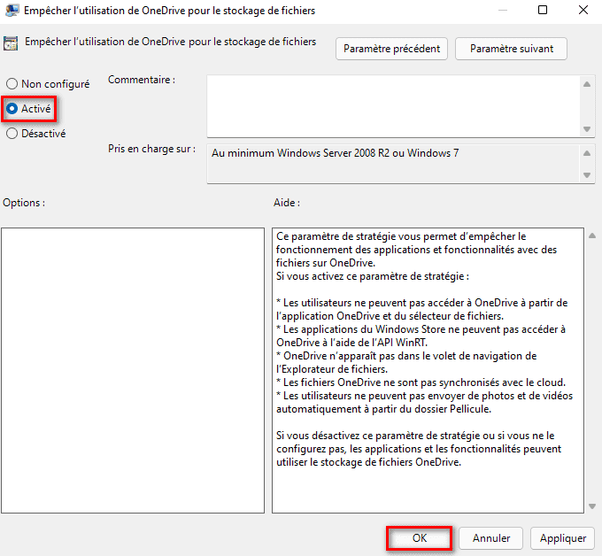Click the empty Options panel

click(x=133, y=370)
